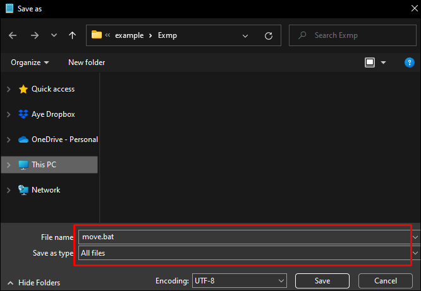The width and height of the screenshot is (421, 291).
Task: Refresh the Exmp folder view
Action: click(269, 36)
